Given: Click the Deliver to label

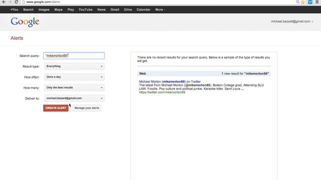Looking at the screenshot, I should [x=32, y=98].
